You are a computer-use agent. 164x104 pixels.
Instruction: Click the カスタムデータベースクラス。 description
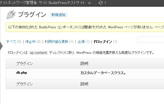point(103,73)
